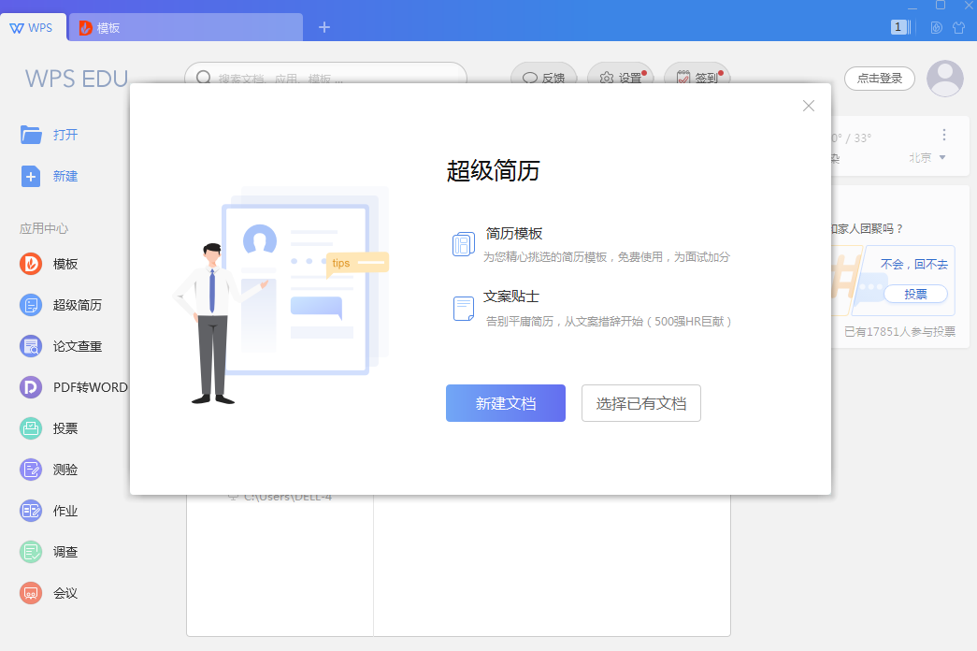Click the 新建文档 button in dialog
The image size is (977, 651).
click(505, 403)
